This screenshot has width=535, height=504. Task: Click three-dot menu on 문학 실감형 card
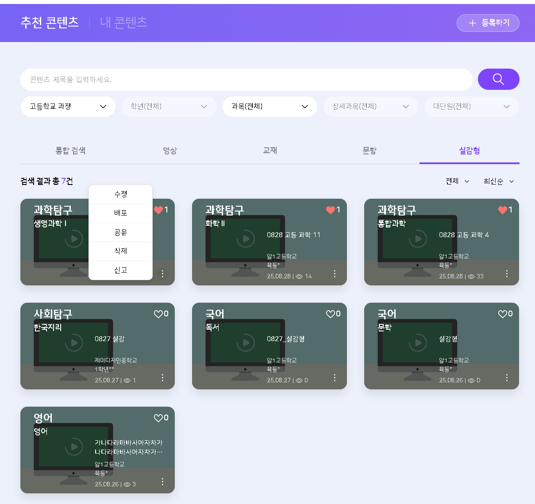click(x=507, y=378)
